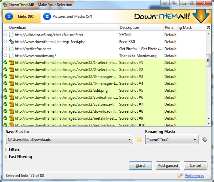Screen dimensions: 214x182
Task: Click the Links tab blue list icon
Action: (9, 17)
